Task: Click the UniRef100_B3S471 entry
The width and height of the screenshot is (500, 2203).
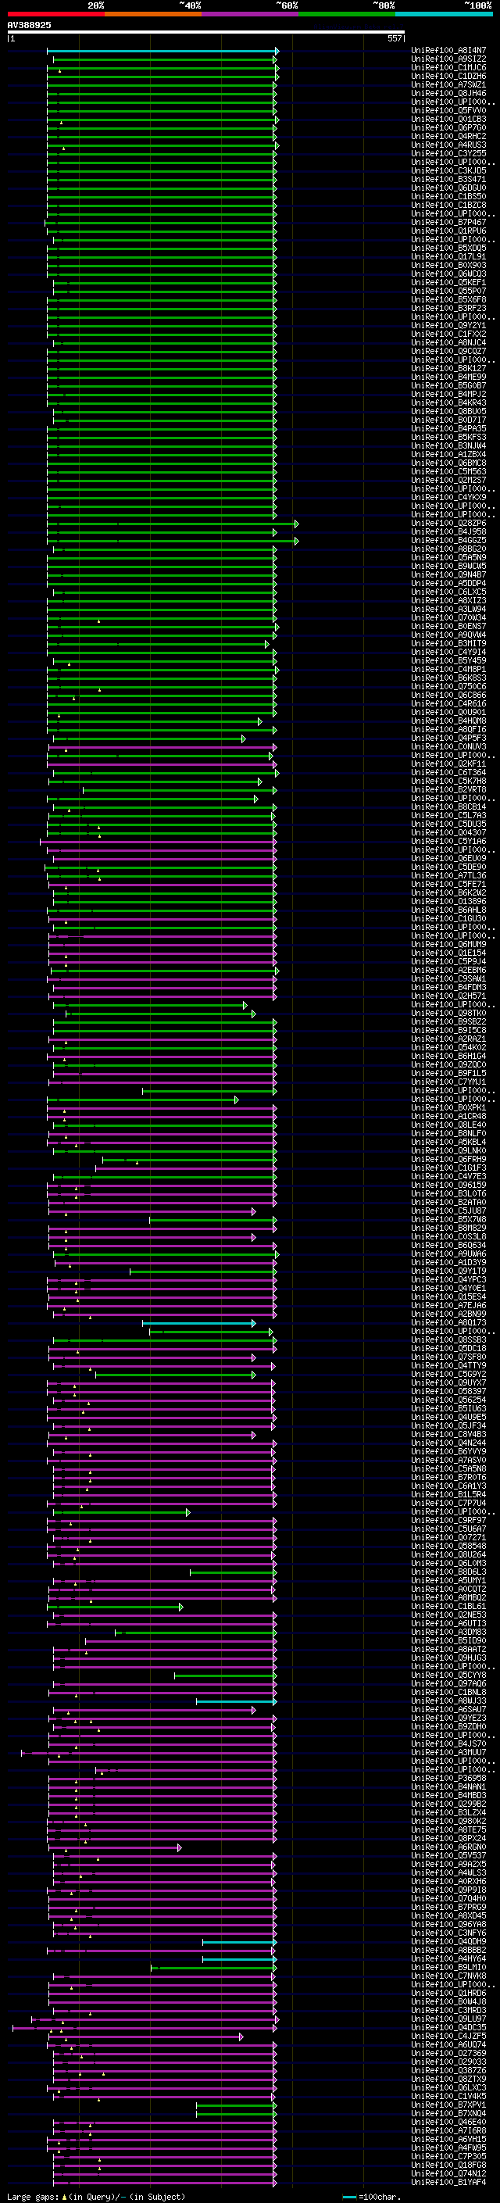Action: 448,180
